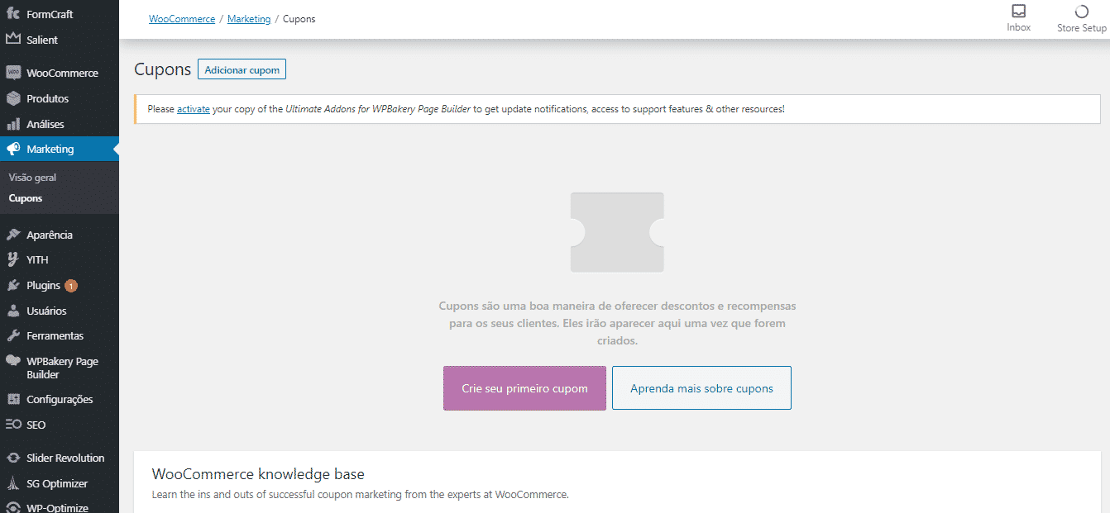Open Slider Revolution menu

(x=60, y=458)
